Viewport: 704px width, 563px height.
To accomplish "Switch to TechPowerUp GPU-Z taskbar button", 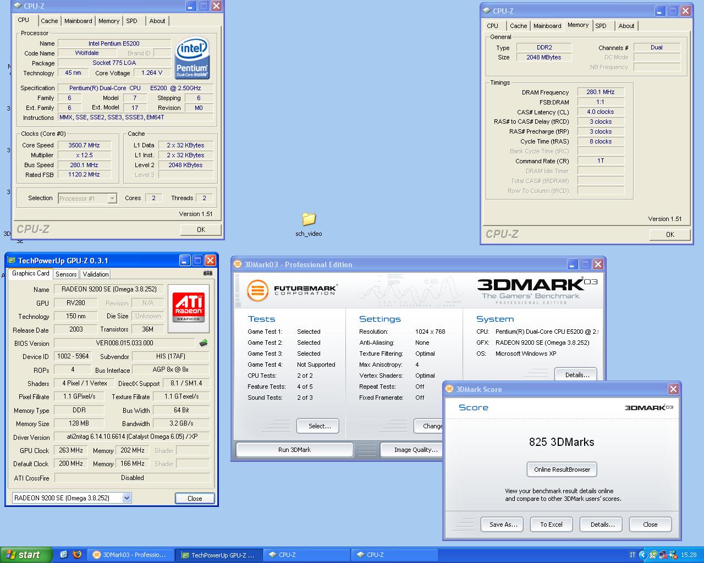I will (x=219, y=555).
